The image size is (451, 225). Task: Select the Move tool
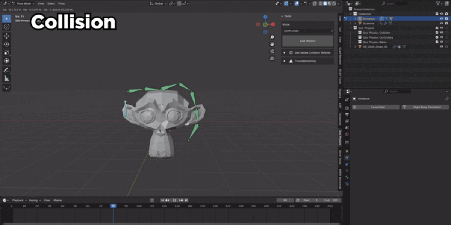(x=7, y=36)
